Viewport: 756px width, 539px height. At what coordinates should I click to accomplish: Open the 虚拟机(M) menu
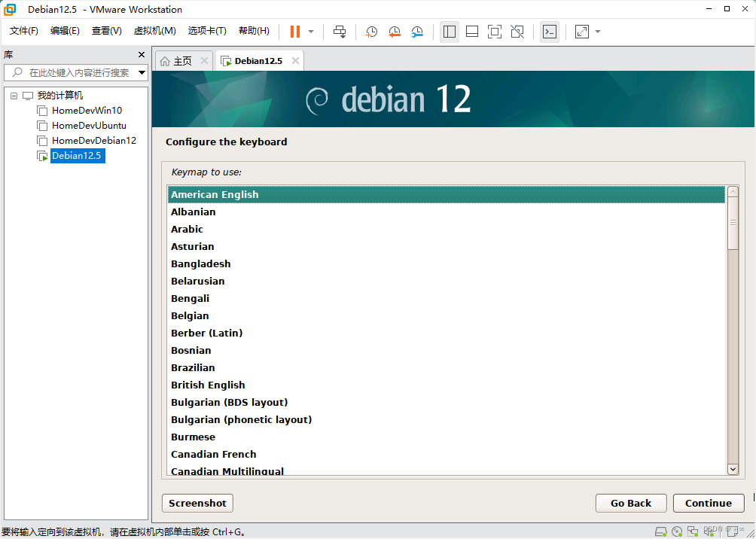click(x=155, y=31)
